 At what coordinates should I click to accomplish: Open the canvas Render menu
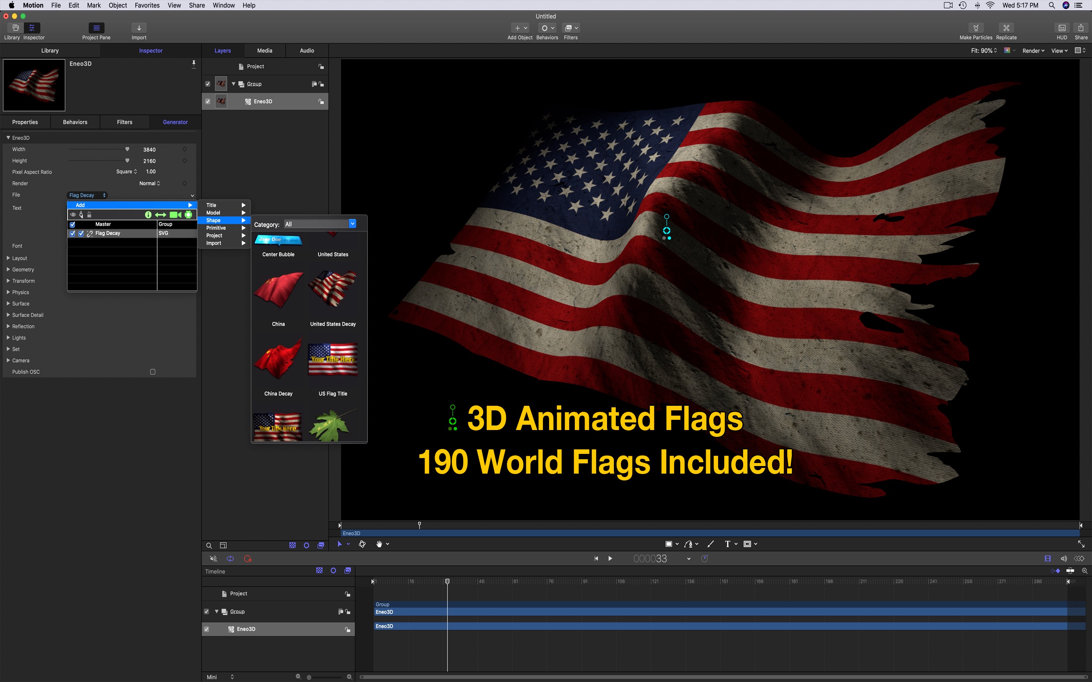tap(1033, 51)
